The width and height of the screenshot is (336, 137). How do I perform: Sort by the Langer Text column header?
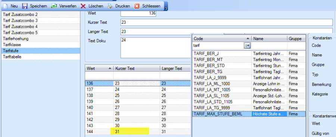175,68
